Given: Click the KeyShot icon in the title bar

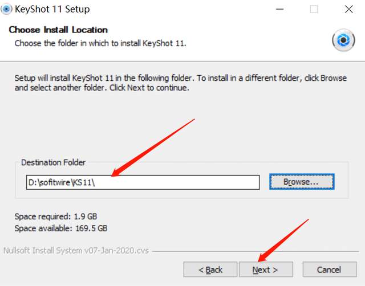Looking at the screenshot, I should (x=7, y=9).
